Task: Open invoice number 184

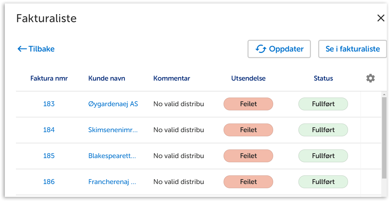Action: 49,130
